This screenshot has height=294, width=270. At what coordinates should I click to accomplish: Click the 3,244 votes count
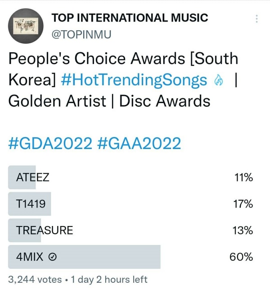35,280
